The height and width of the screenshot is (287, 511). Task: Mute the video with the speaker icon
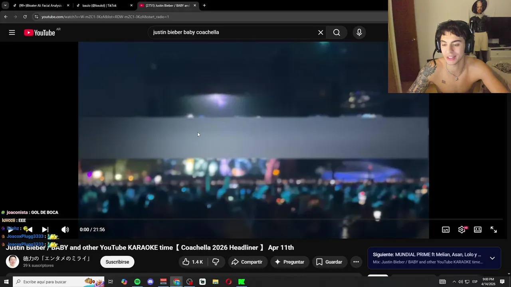[x=65, y=230]
